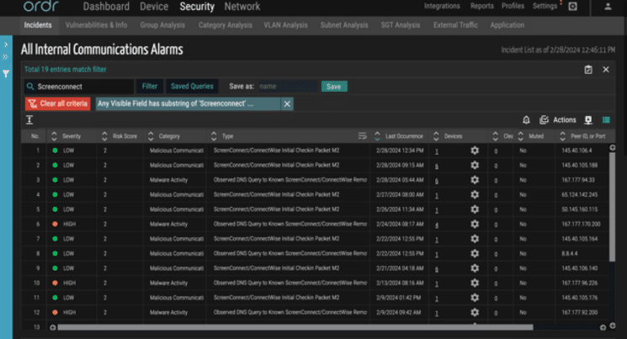Click the gear icon in row 10
Screen dimensions: 627x339
(x=475, y=283)
